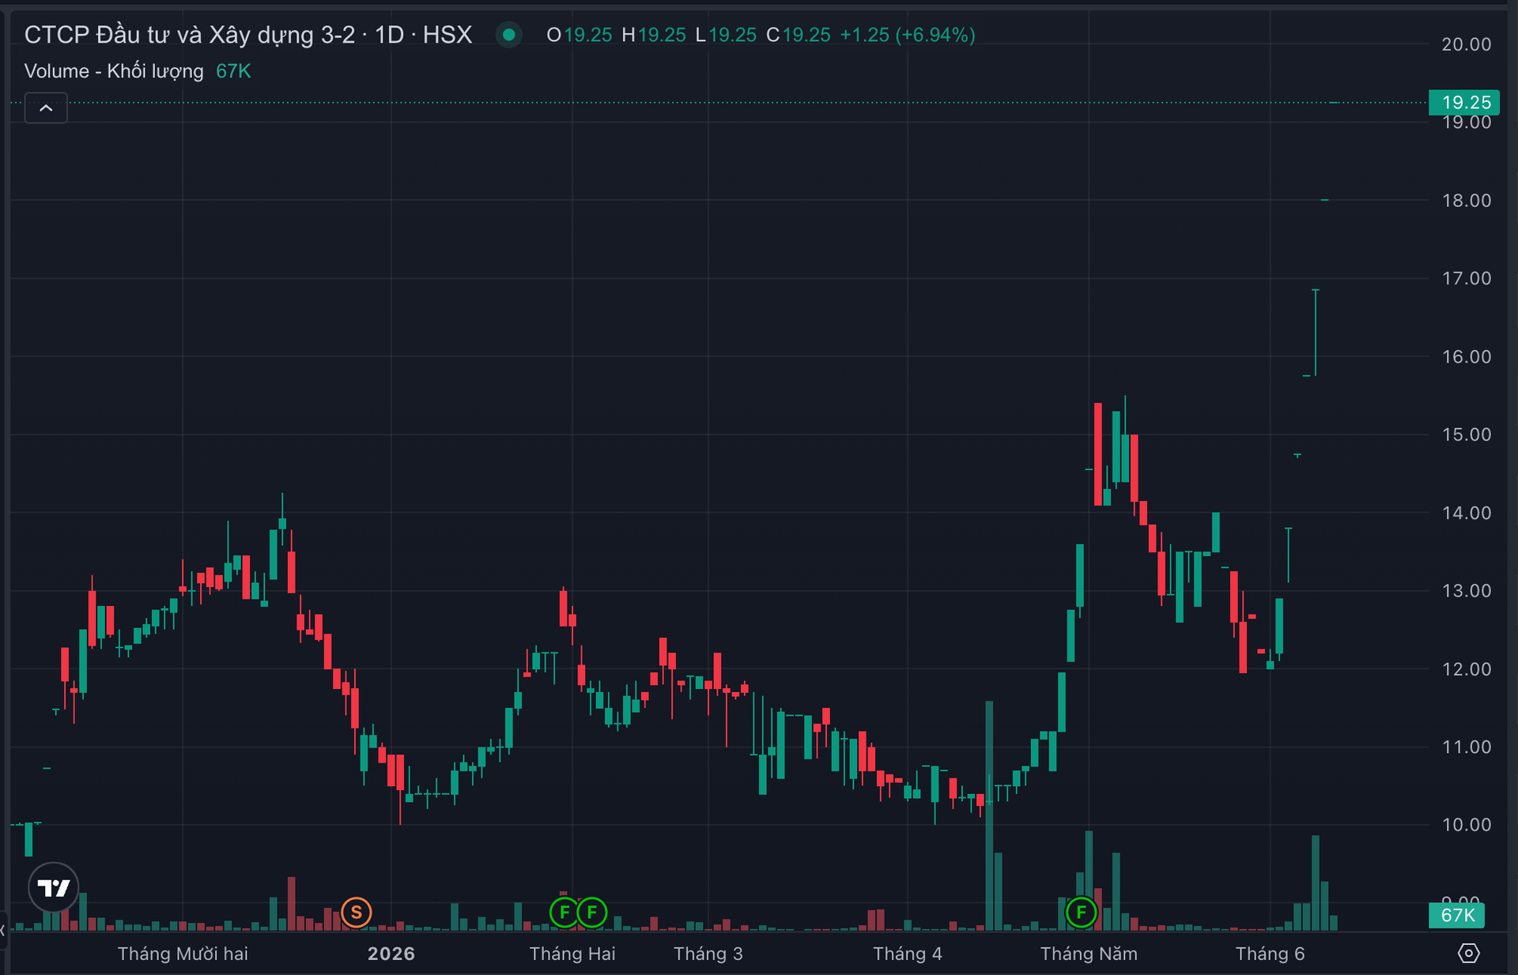This screenshot has height=975, width=1518.
Task: Click the TradingView logo icon
Action: (54, 888)
